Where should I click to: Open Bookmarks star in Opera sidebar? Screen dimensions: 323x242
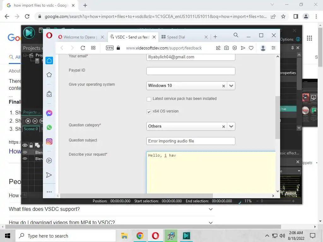click(x=49, y=75)
